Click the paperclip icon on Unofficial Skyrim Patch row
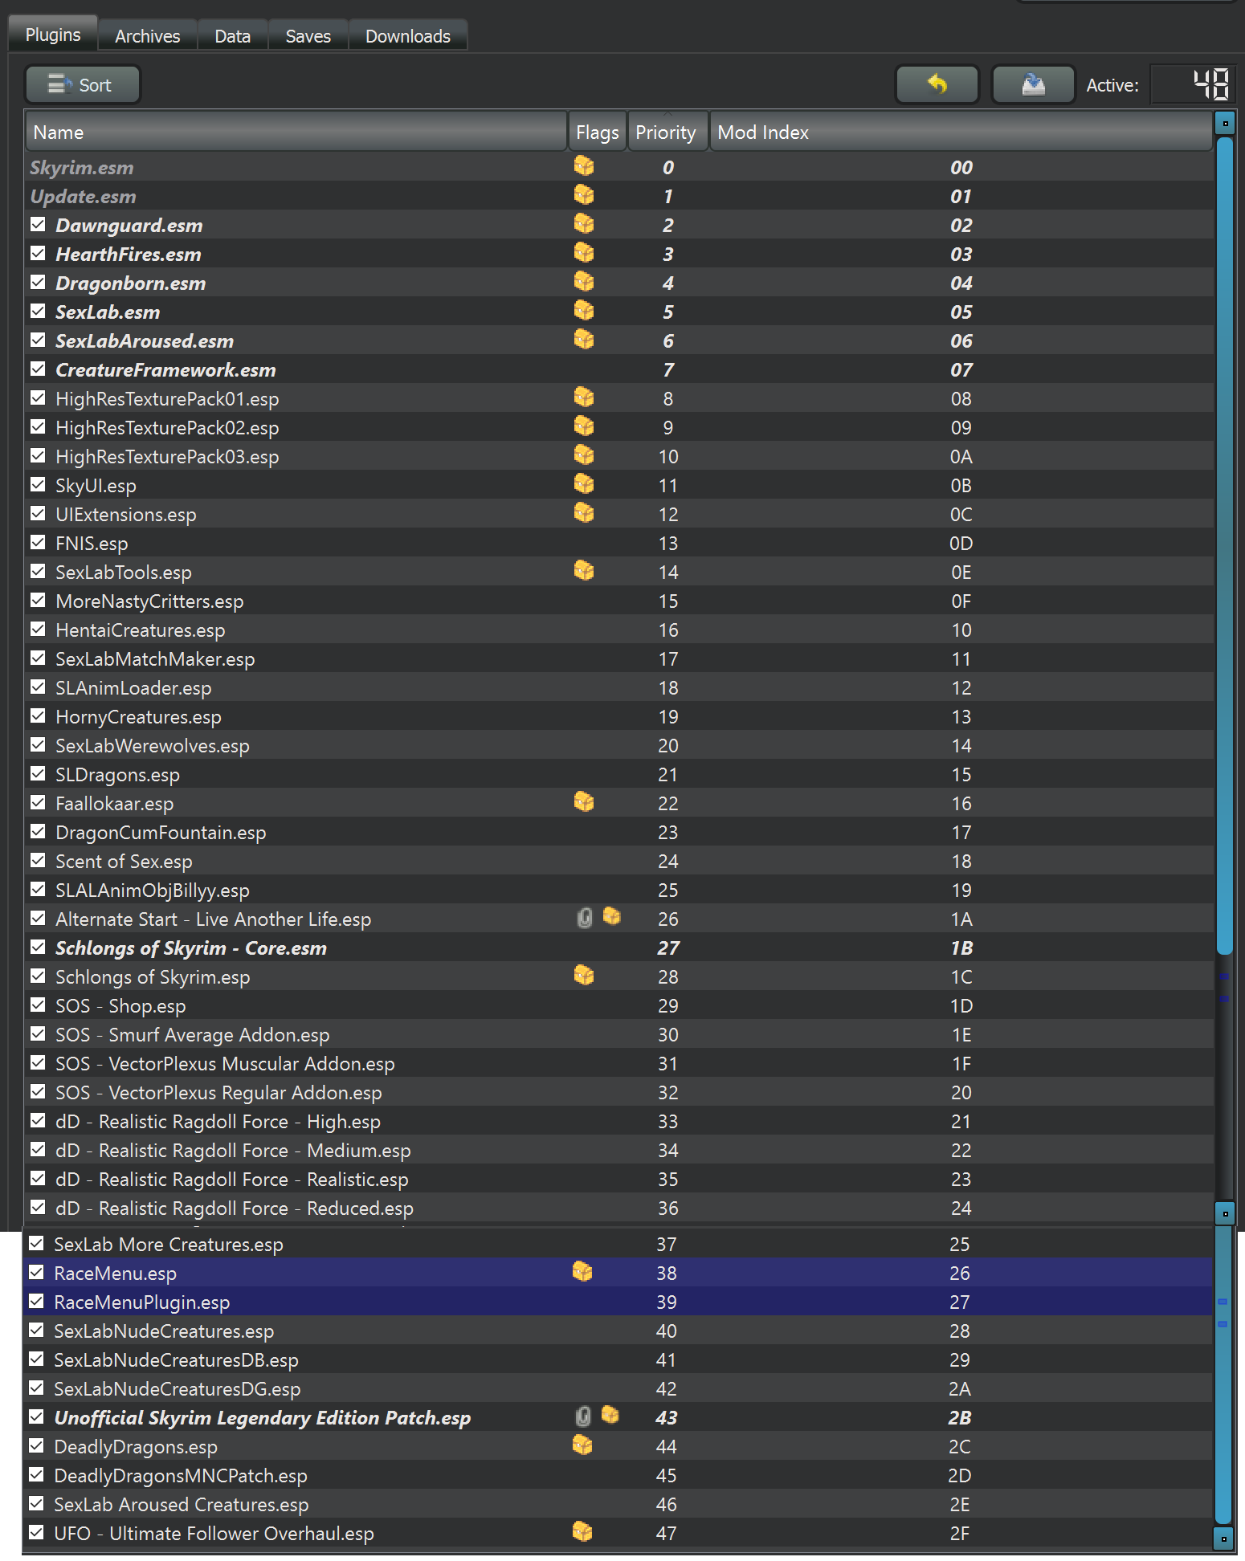1245x1561 pixels. point(583,1416)
